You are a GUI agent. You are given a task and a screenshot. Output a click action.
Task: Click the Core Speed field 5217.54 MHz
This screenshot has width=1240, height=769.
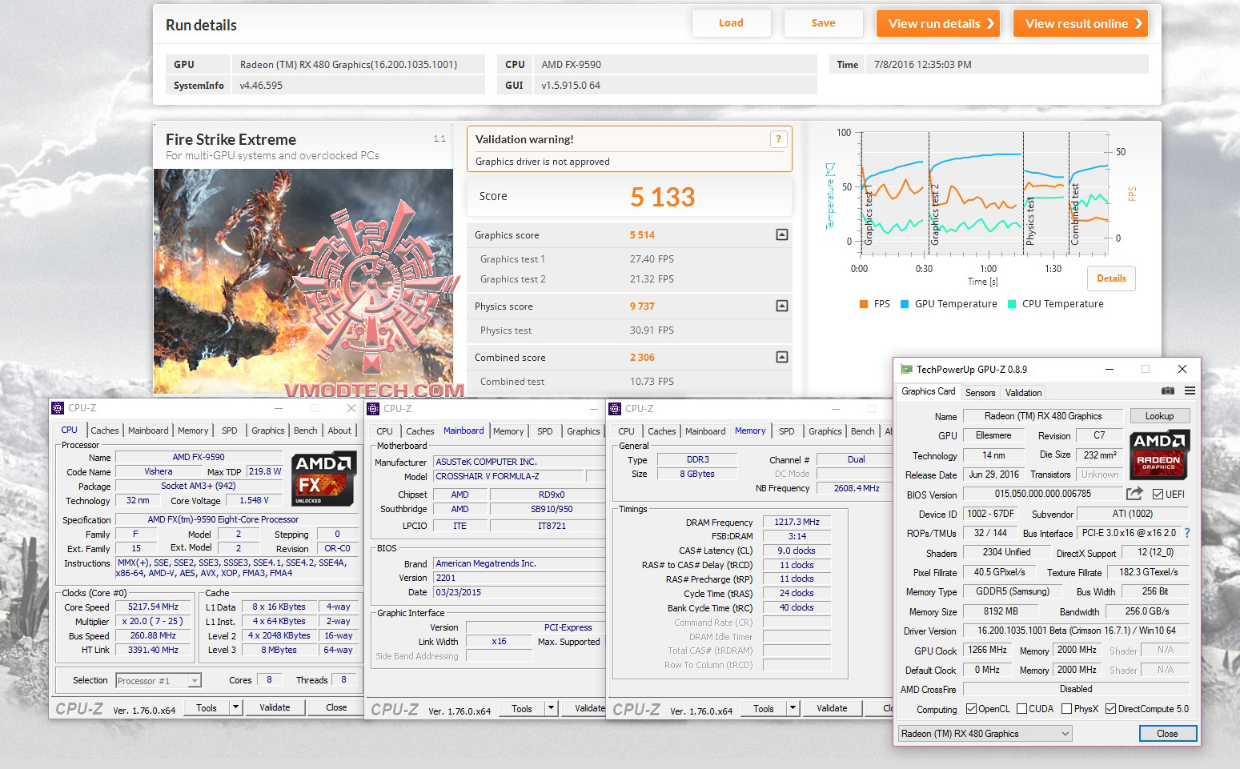click(x=153, y=607)
